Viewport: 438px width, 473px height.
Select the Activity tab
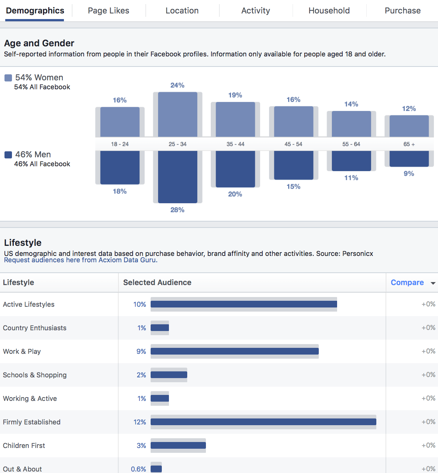coord(256,10)
